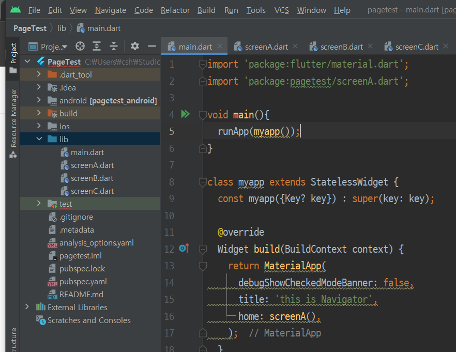Image resolution: width=456 pixels, height=352 pixels.
Task: Hide the Project panel with minus icon
Action: (151, 47)
